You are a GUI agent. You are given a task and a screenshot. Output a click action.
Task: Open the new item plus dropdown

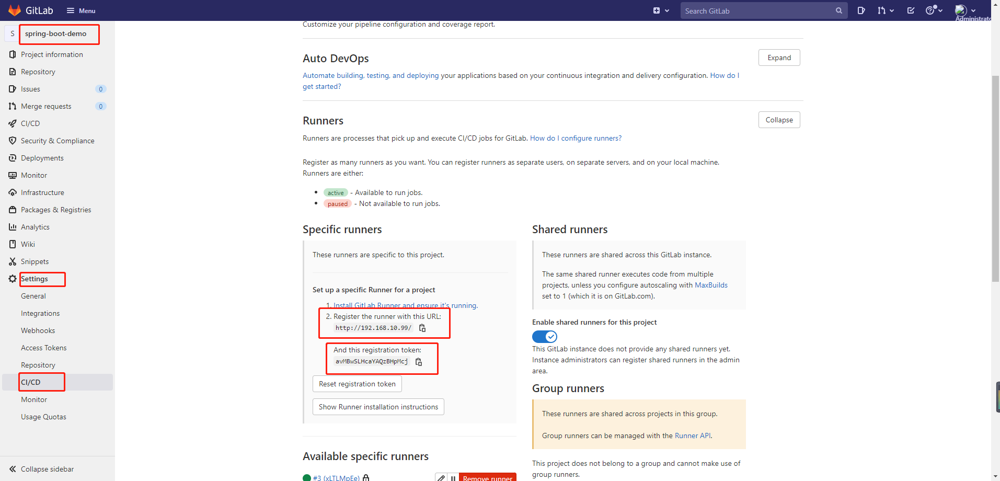pyautogui.click(x=660, y=10)
